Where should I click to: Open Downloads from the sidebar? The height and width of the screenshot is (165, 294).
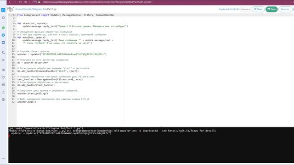[x=3, y=92]
